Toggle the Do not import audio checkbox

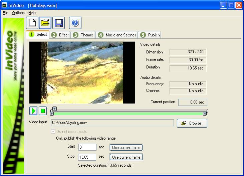coord(53,132)
